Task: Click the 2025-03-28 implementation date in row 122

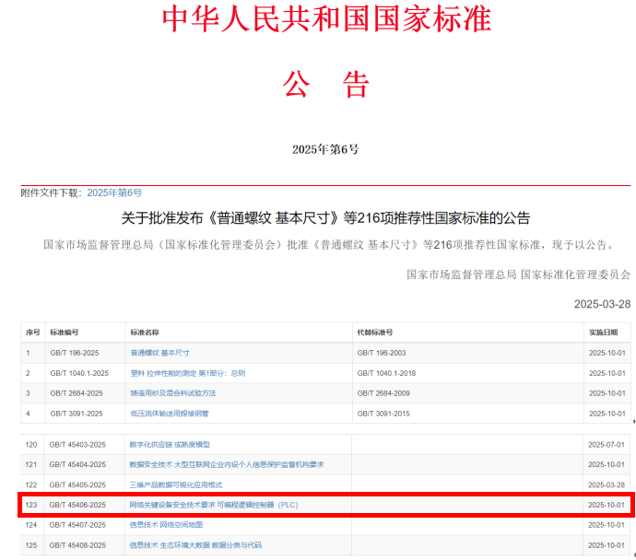Action: 607,484
